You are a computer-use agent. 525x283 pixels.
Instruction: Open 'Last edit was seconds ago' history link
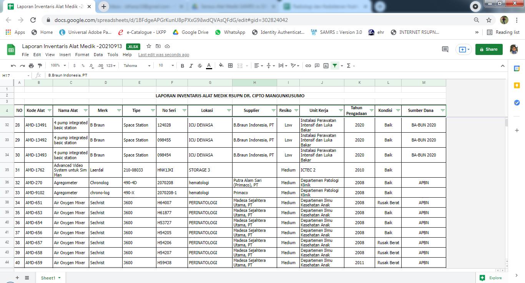[164, 55]
